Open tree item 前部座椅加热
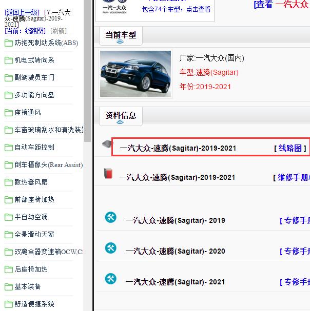 (34, 200)
